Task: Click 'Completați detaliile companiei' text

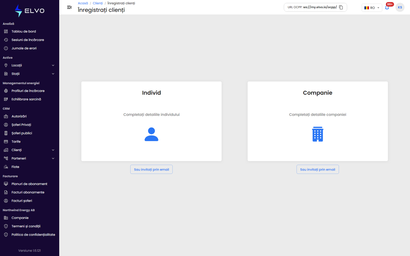Action: click(317, 114)
